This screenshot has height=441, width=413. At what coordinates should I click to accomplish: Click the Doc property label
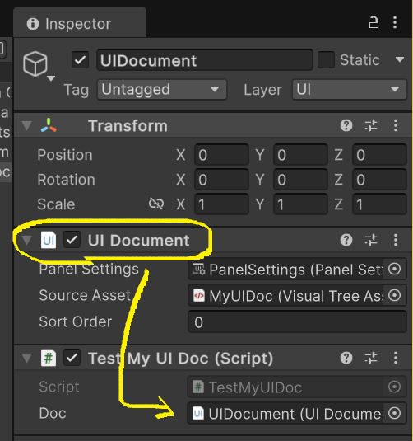[x=53, y=413]
